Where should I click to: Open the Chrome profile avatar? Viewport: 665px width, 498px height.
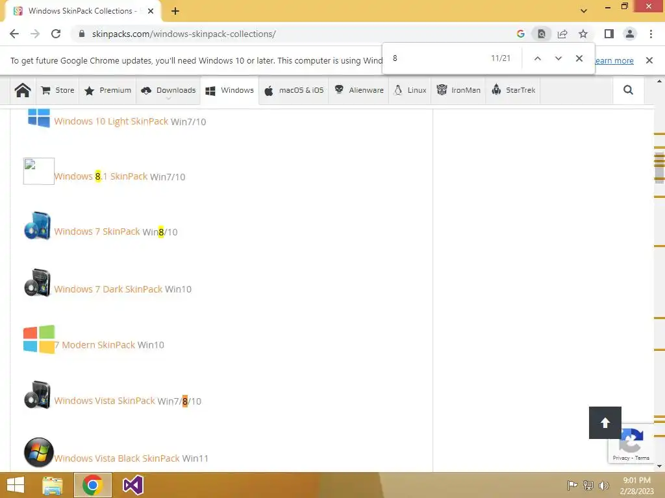[x=630, y=34]
